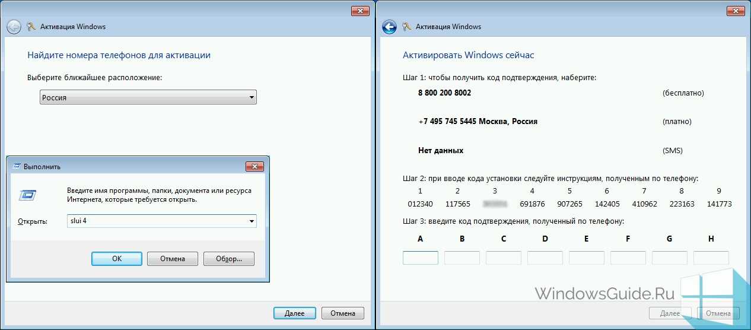
Task: Click Отмена in the left activation window
Action: [343, 313]
